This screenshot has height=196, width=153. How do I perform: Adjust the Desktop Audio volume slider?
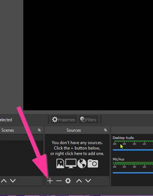[133, 150]
